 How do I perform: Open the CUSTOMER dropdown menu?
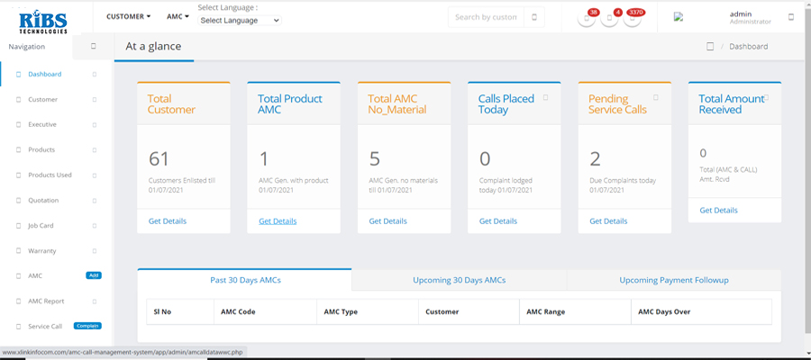pos(129,16)
